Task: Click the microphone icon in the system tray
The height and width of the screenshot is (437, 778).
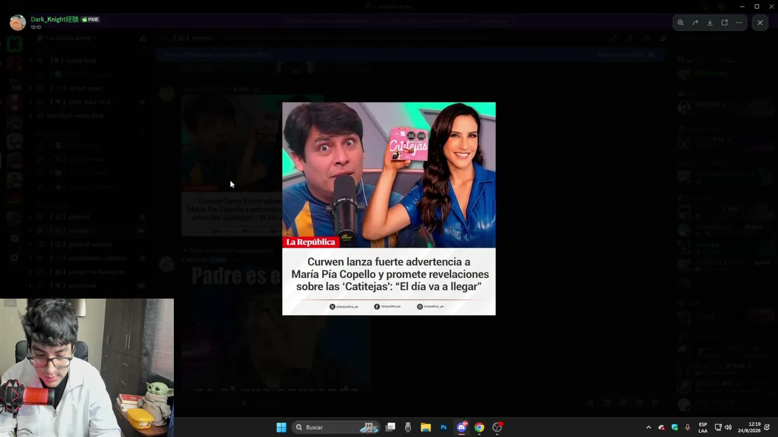Action: pos(687,427)
